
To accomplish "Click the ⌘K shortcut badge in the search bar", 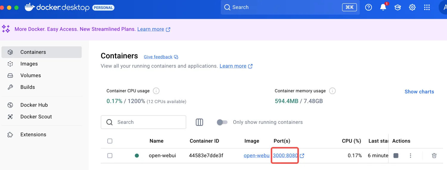I will 349,7.
